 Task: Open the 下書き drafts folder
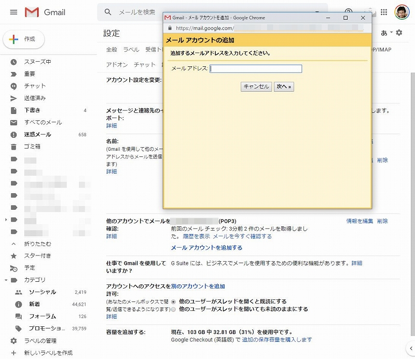32,110
